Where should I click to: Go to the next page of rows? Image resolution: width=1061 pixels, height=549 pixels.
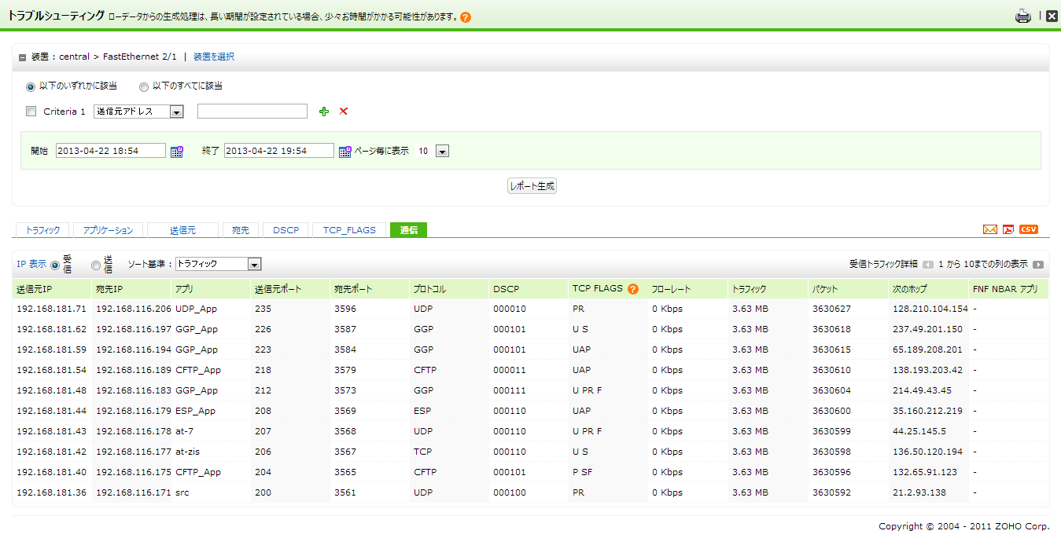[x=1038, y=265]
